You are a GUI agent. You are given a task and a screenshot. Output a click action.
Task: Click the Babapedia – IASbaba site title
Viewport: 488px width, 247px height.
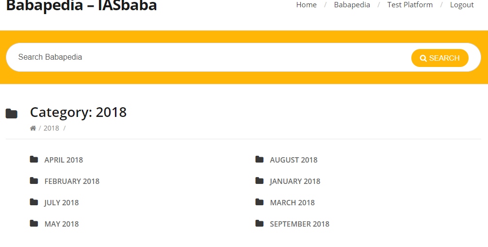click(81, 6)
